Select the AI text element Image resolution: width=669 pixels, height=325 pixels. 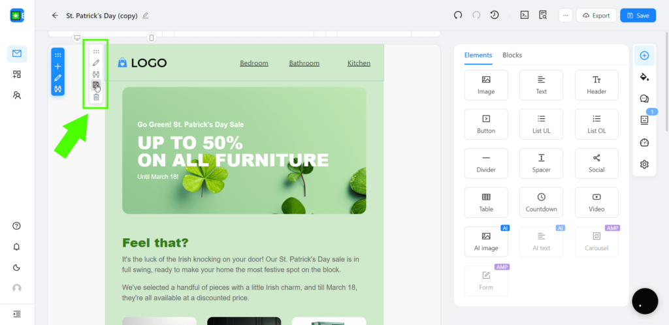click(541, 241)
